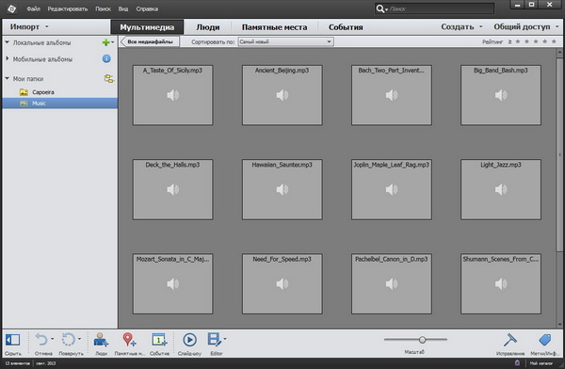565x369 pixels.
Task: Open the Справка menu
Action: tap(147, 8)
